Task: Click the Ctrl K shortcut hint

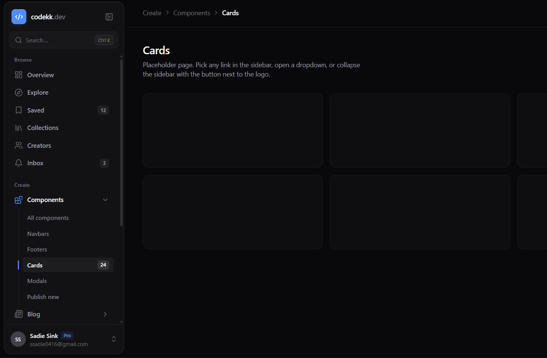Action: tap(104, 40)
